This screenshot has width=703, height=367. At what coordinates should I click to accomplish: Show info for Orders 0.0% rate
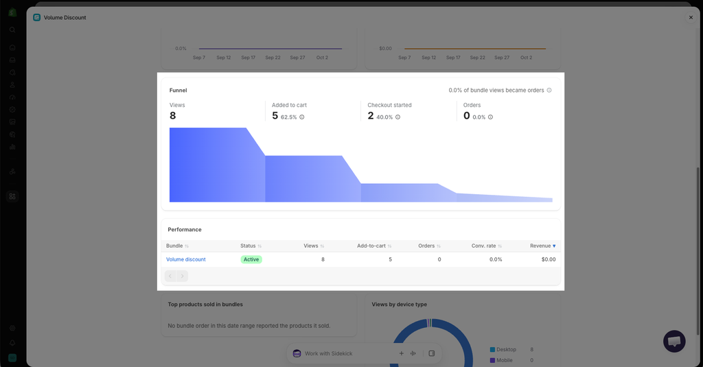490,117
